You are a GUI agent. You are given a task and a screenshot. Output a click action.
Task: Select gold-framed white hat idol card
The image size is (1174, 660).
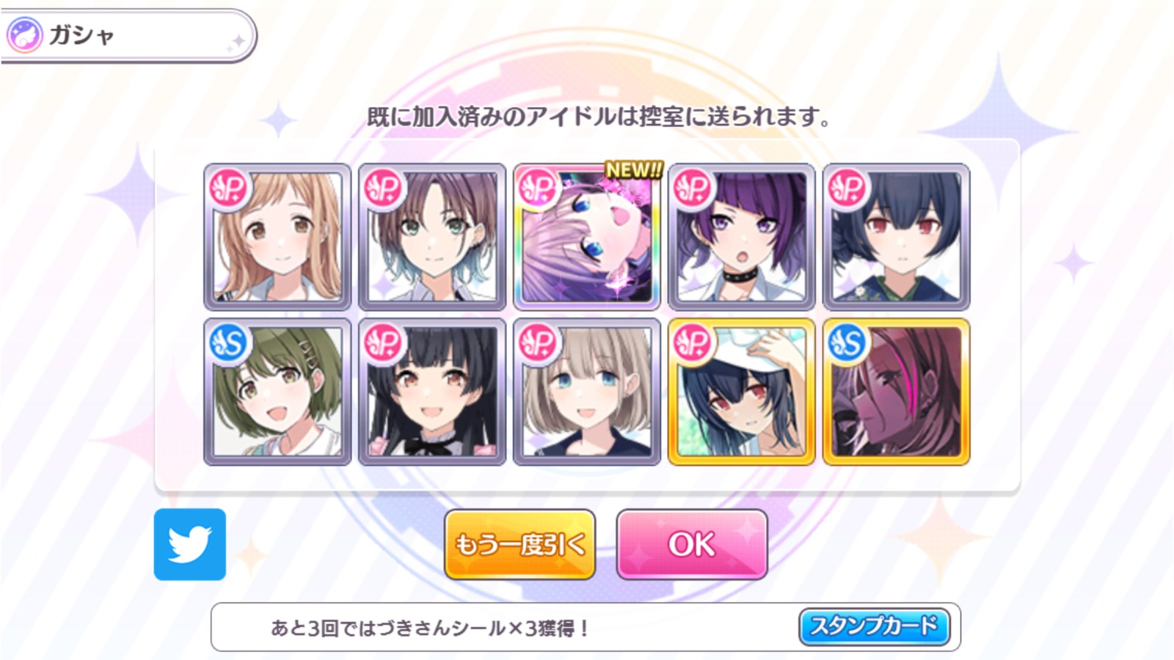[742, 392]
